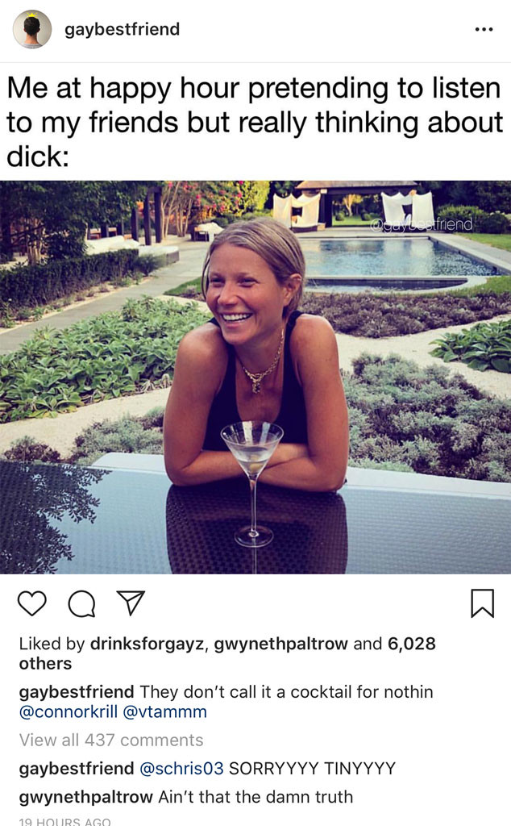The image size is (511, 826).
Task: Open gwynethpaltrow profile in likes line
Action: [280, 644]
